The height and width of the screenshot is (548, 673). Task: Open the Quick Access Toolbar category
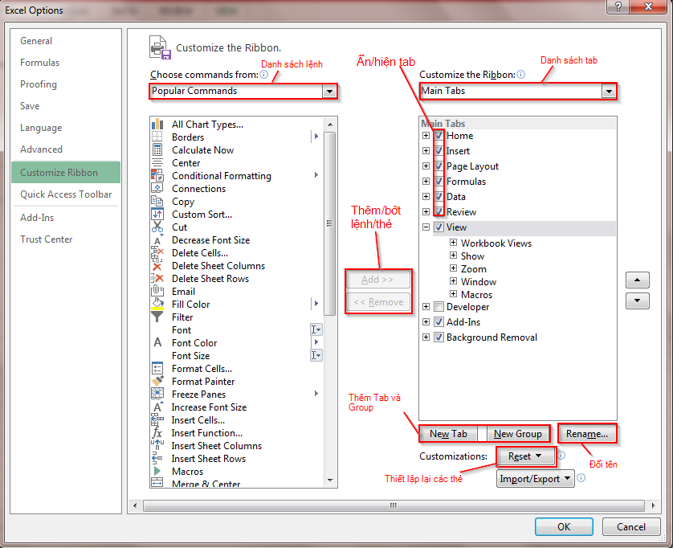[x=66, y=194]
